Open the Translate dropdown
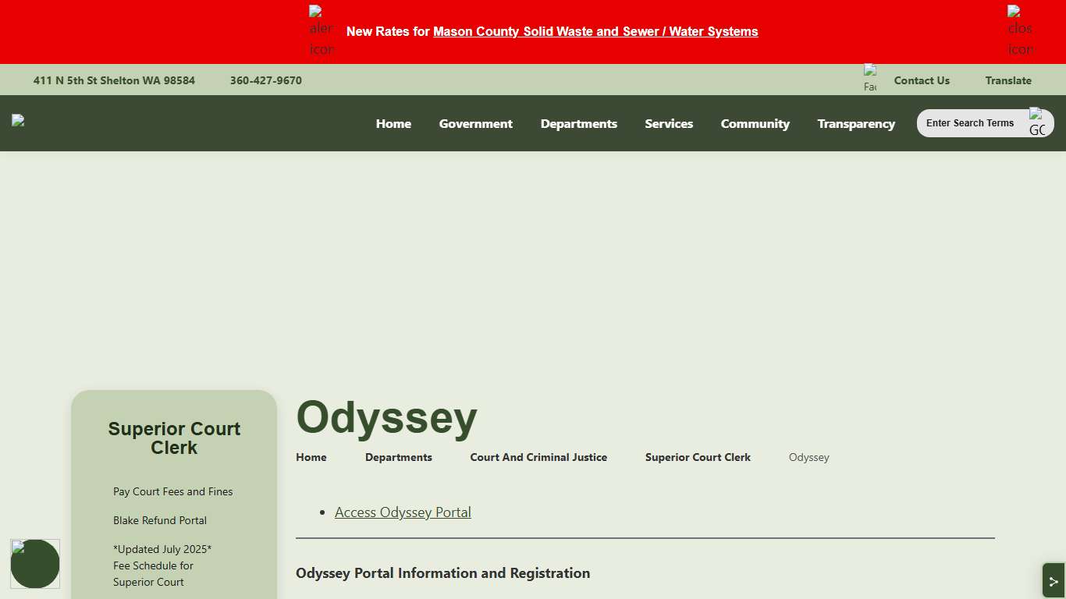 coord(1007,80)
